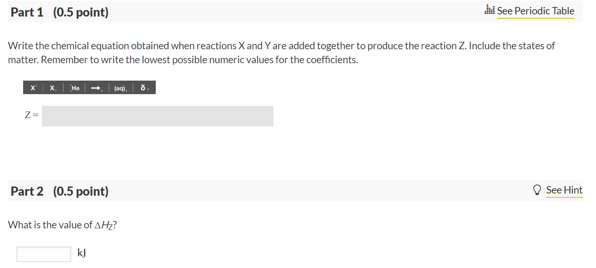
Task: Open the See Periodic Table link
Action: tap(536, 11)
